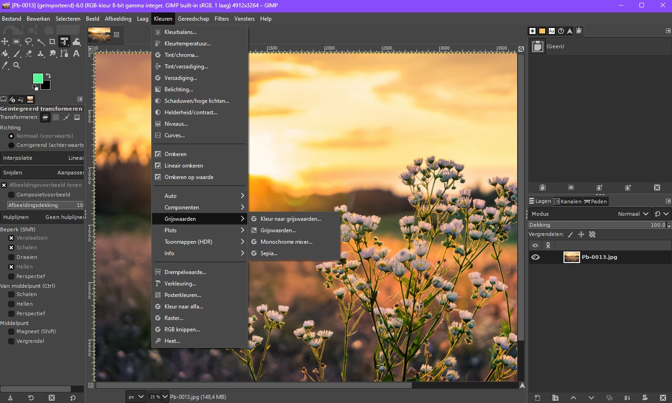Activate the Zoom magnifier tool
Screen dimensions: 672x403
(x=17, y=65)
